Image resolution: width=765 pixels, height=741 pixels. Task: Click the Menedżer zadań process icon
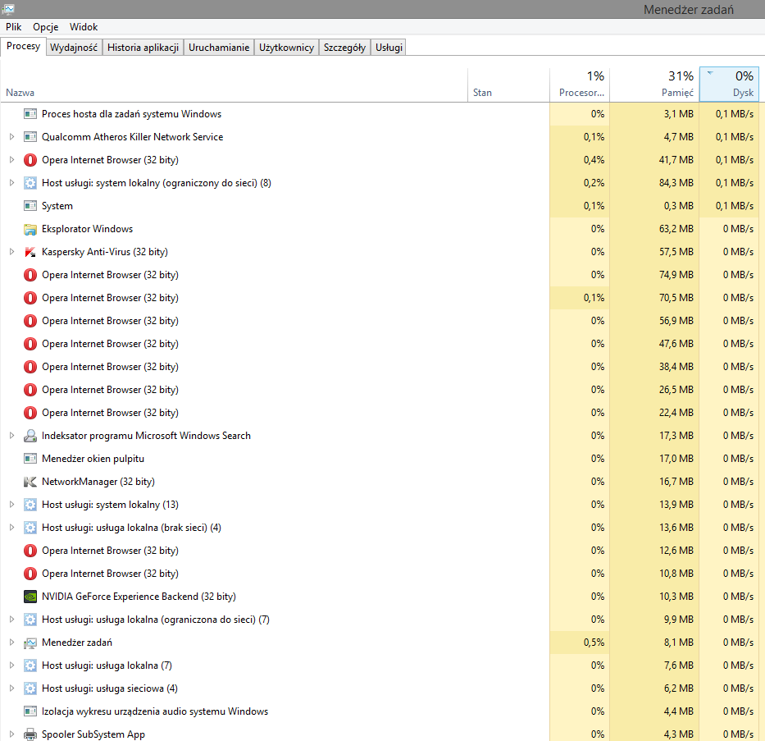click(30, 643)
